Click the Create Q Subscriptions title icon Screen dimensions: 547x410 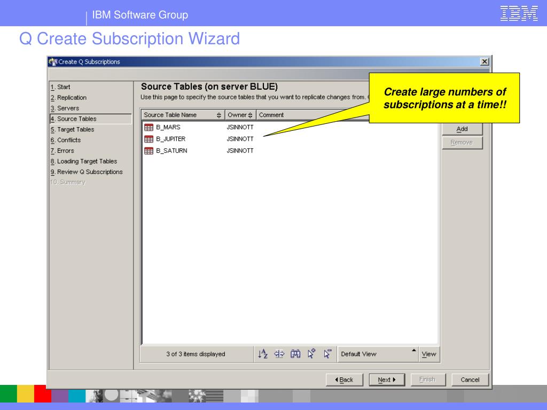pyautogui.click(x=53, y=62)
